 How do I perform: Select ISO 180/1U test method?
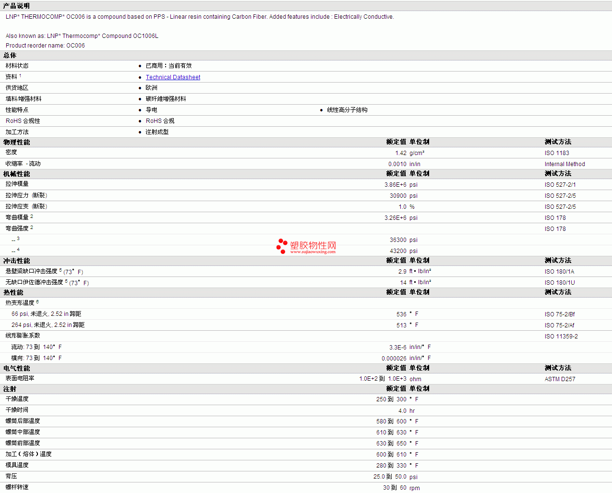[560, 283]
